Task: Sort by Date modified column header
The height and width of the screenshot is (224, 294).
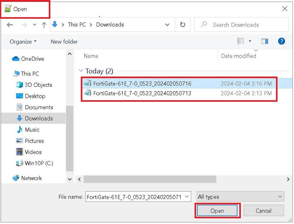Action: click(238, 56)
